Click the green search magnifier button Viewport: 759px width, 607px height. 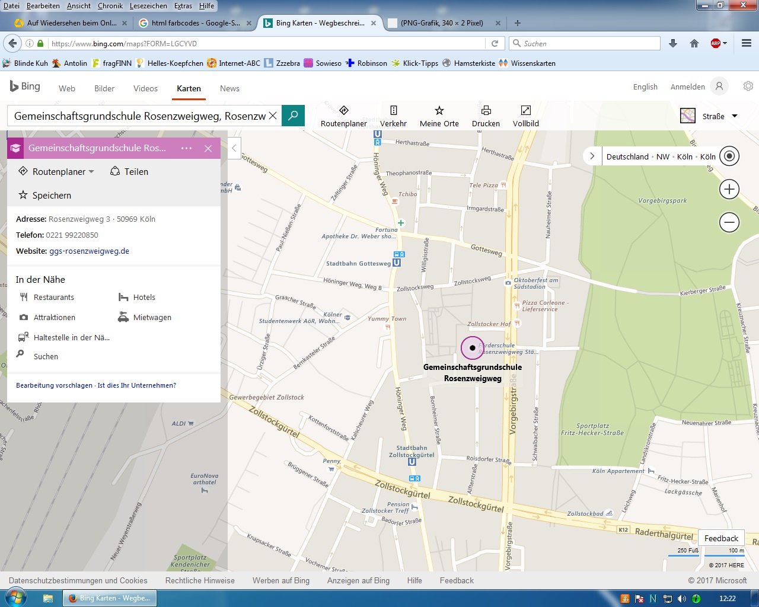coord(293,116)
